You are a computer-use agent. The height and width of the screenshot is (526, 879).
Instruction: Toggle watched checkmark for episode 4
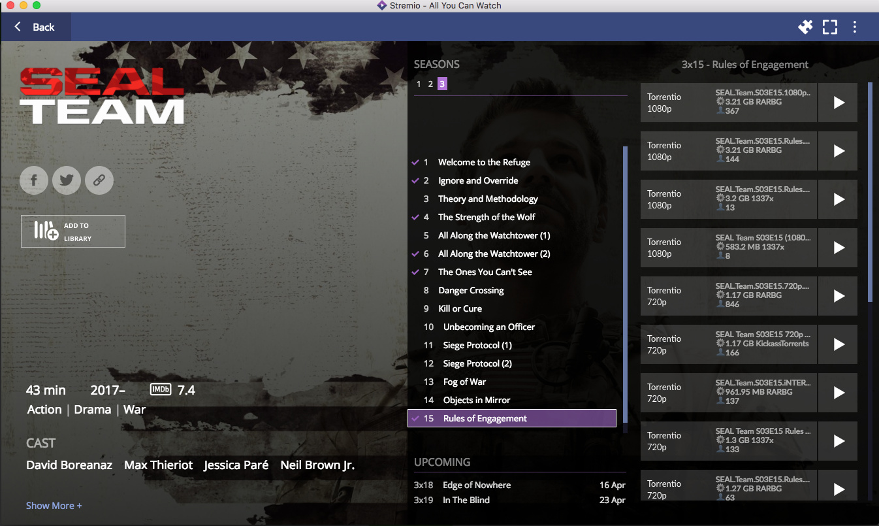[415, 217]
